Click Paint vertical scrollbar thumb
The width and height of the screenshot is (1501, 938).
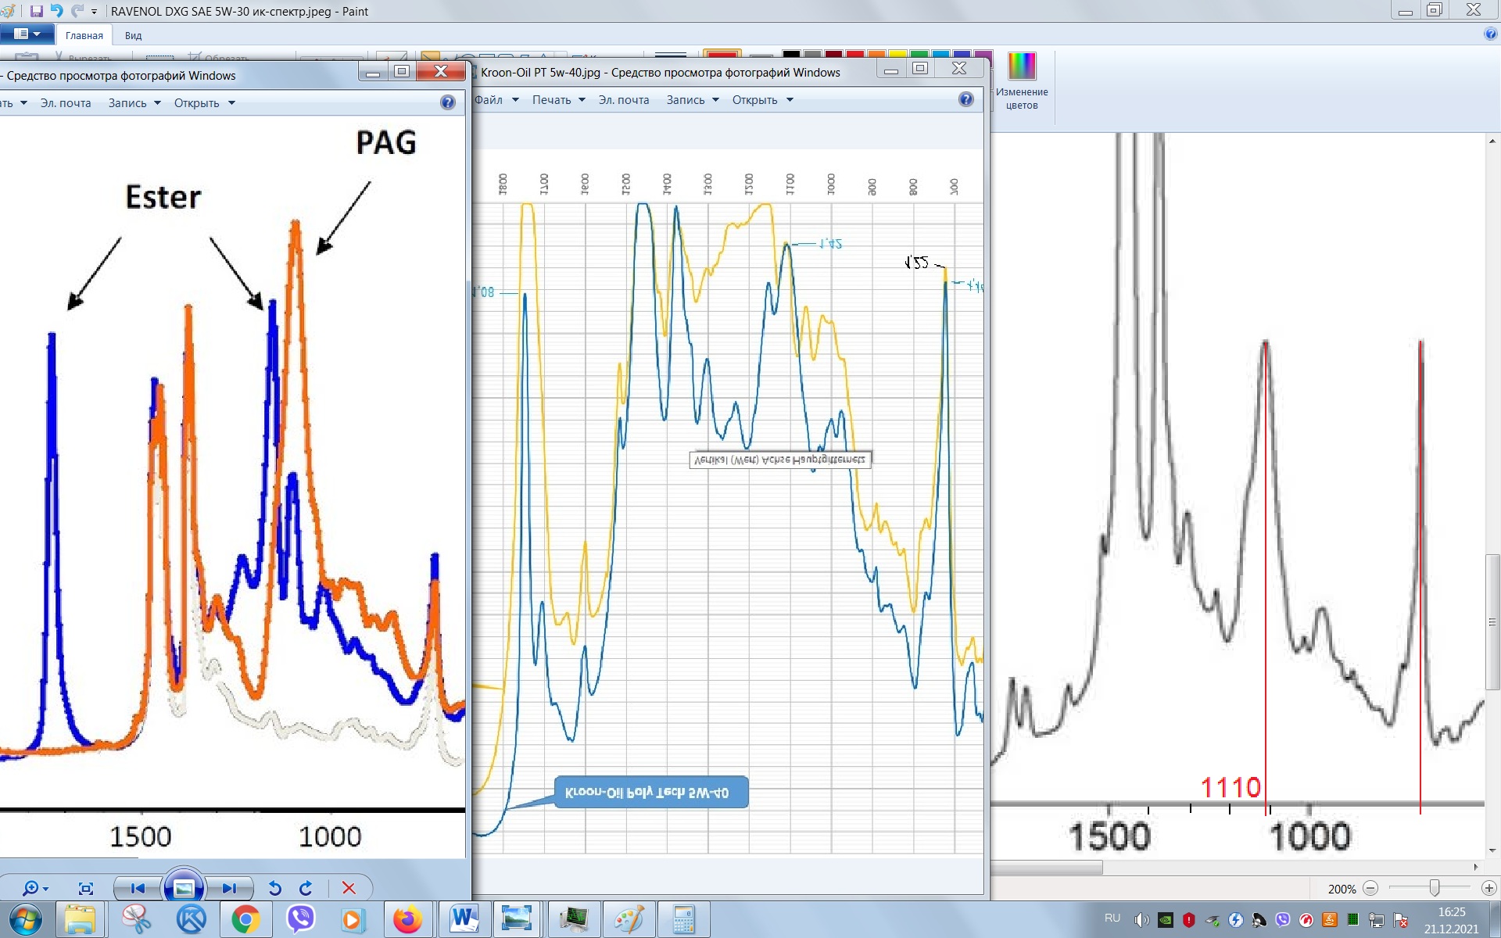(1492, 622)
